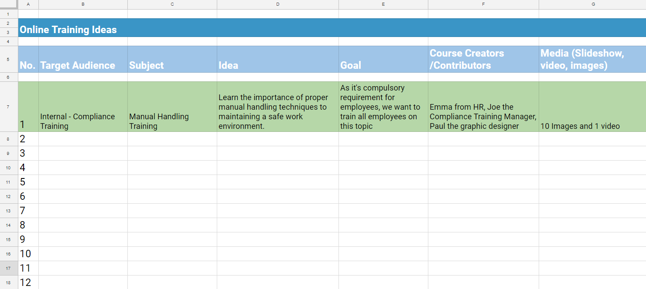
Task: Click the 'As it's compulsory requirement' goal cell
Action: (383, 107)
